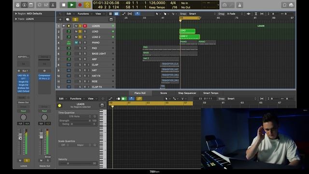Open the Compressor plugin on Stereo Out
The image size is (309, 174).
pos(44,75)
